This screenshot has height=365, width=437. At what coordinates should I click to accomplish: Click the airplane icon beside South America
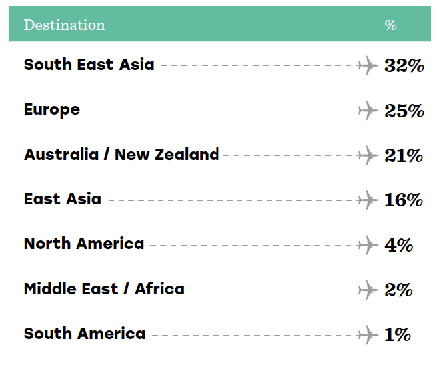pyautogui.click(x=367, y=335)
